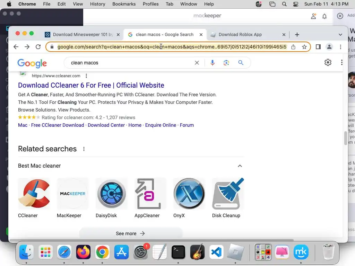355x266 pixels.
Task: Bookmark this page with the star icon
Action: click(304, 47)
